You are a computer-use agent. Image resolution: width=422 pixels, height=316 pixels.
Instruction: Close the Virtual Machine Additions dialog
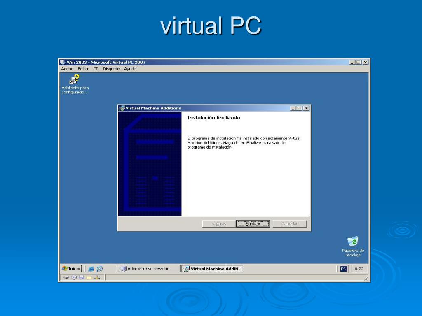click(x=307, y=108)
